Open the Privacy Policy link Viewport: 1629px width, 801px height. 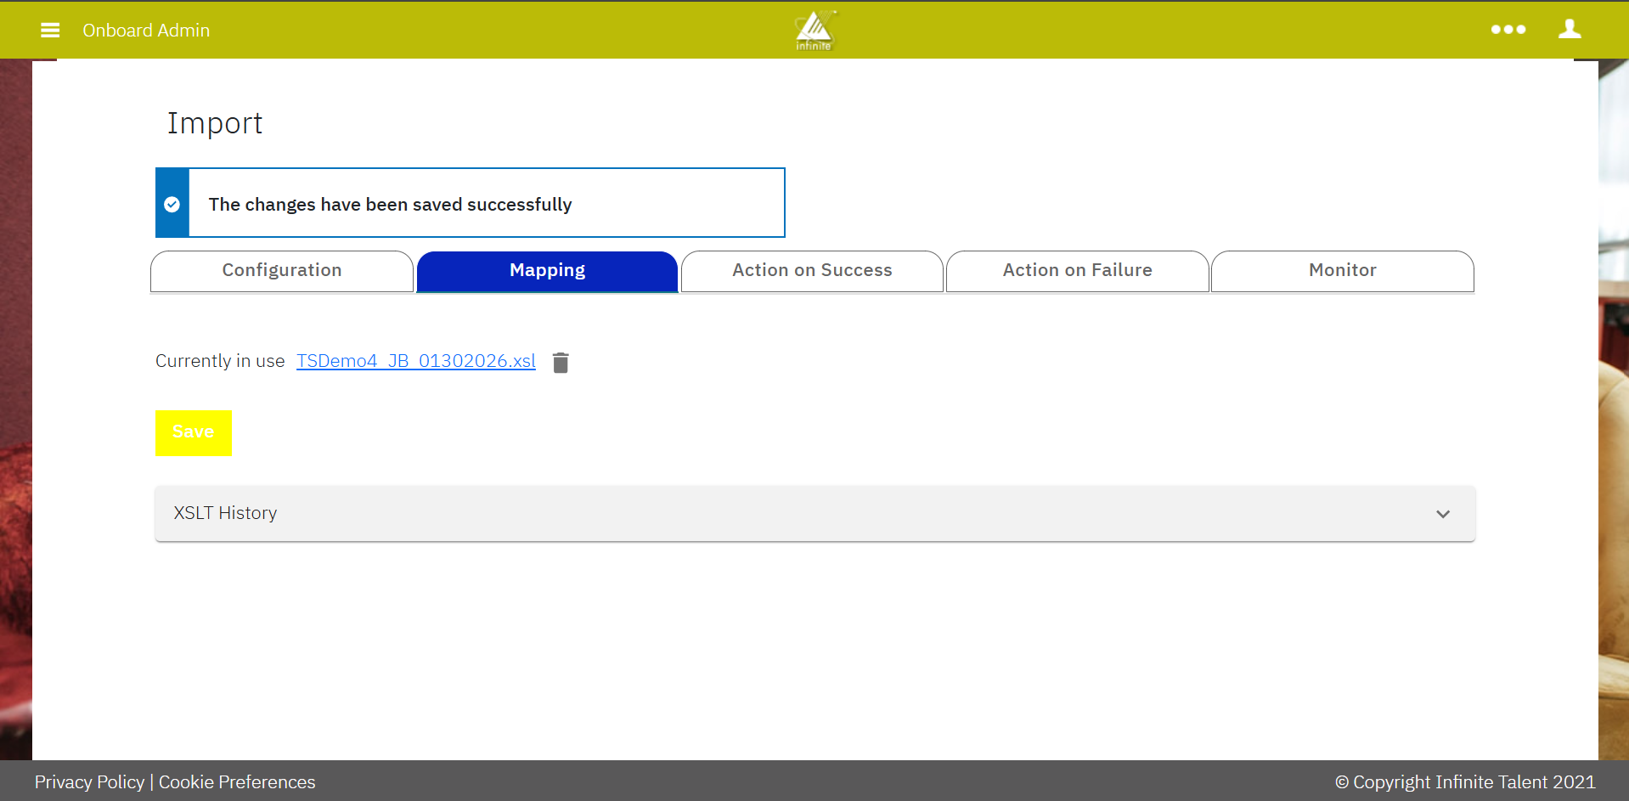(x=89, y=781)
